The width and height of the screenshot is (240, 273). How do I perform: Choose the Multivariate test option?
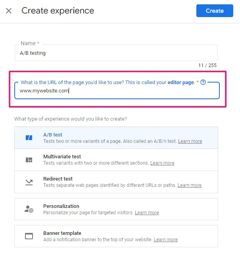pos(116,160)
